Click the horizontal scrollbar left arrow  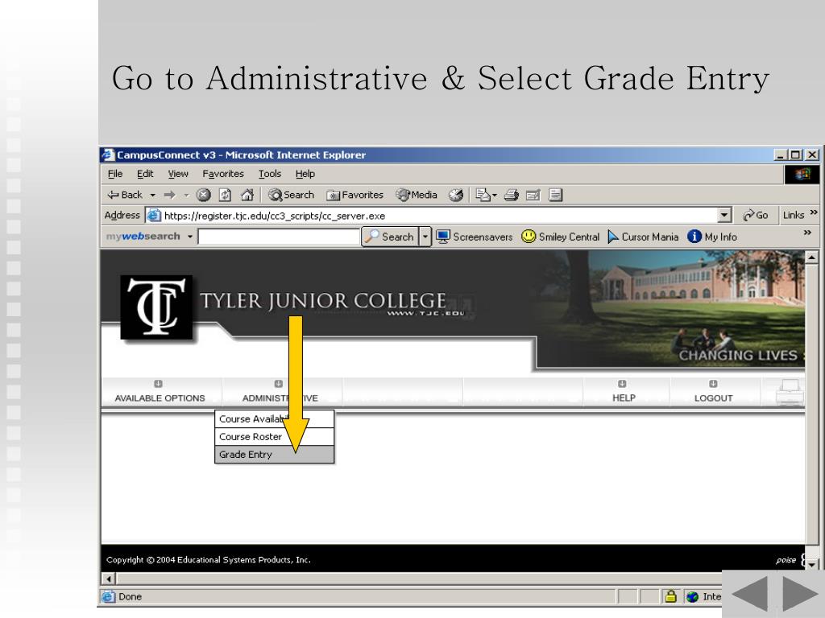(109, 579)
